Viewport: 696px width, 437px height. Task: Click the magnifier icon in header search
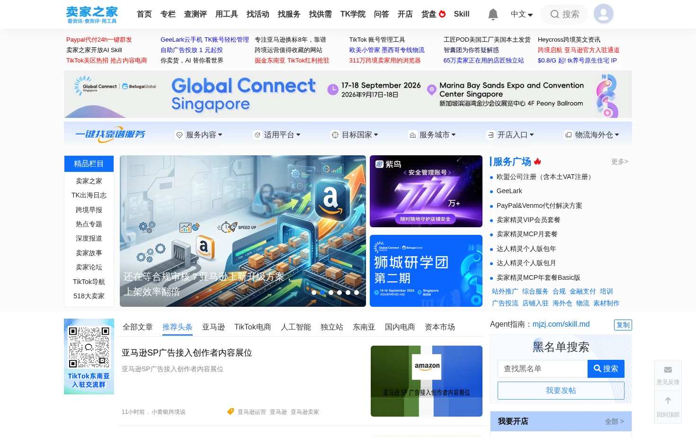click(554, 14)
